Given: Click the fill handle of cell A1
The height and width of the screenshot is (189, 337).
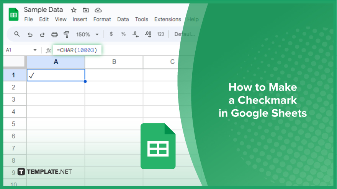Looking at the screenshot, I should pyautogui.click(x=85, y=81).
